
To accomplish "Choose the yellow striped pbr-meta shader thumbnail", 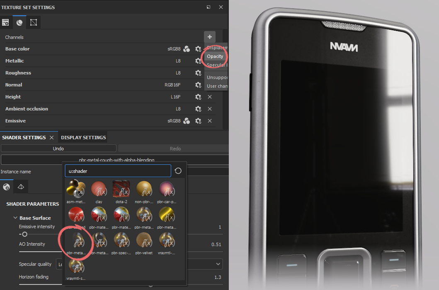I will click(167, 217).
